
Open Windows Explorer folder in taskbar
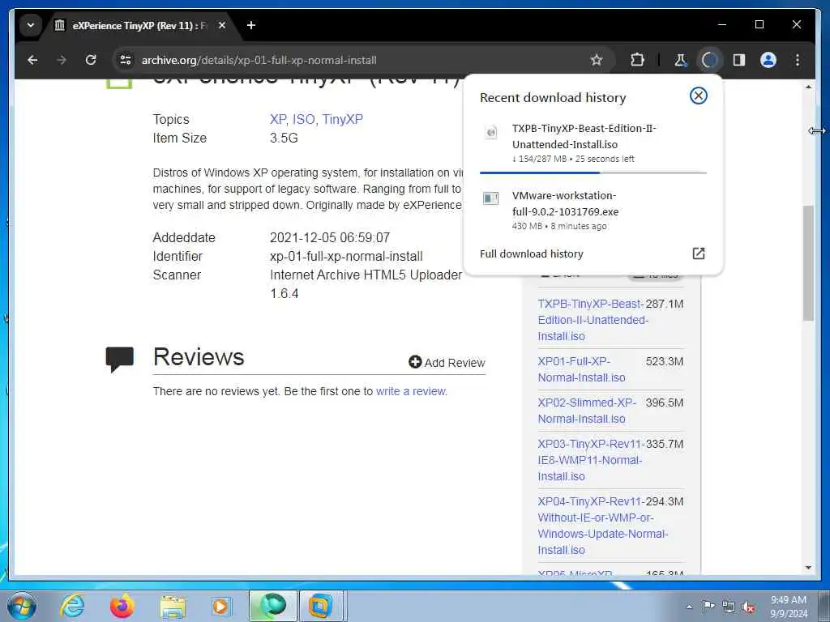coord(173,607)
